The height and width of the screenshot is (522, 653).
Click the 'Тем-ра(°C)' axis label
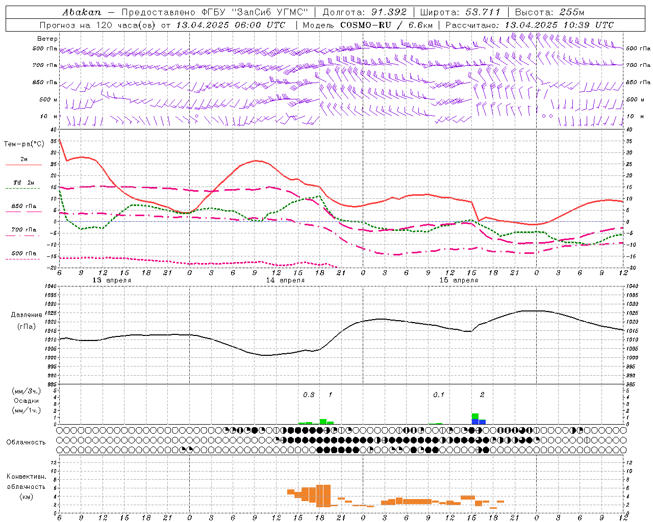[24, 144]
